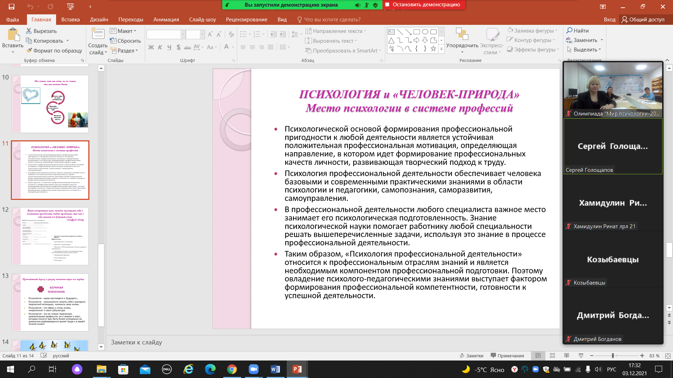The height and width of the screenshot is (378, 673).
Task: Switch to Дизайн ribbon tab
Action: (99, 20)
